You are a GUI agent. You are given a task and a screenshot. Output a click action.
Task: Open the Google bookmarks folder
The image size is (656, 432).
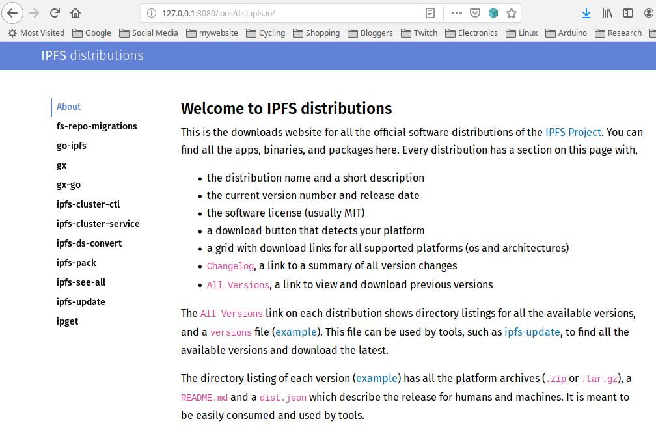tap(92, 33)
